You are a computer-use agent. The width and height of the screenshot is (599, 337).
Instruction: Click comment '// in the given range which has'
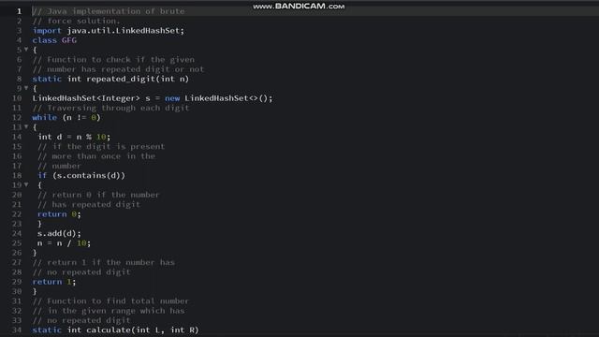coord(109,311)
